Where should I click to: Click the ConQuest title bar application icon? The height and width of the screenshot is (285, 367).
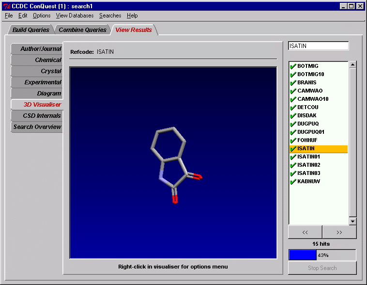pyautogui.click(x=7, y=6)
